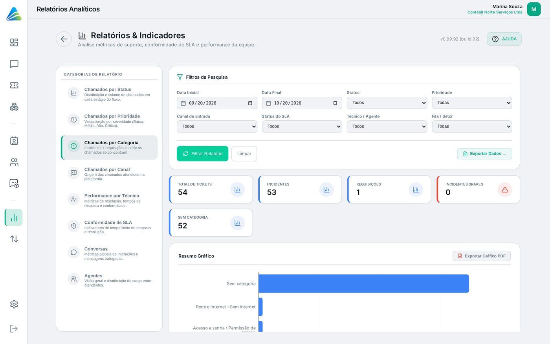Open the contact card icon in sidebar
The height and width of the screenshot is (344, 550).
pyautogui.click(x=14, y=141)
